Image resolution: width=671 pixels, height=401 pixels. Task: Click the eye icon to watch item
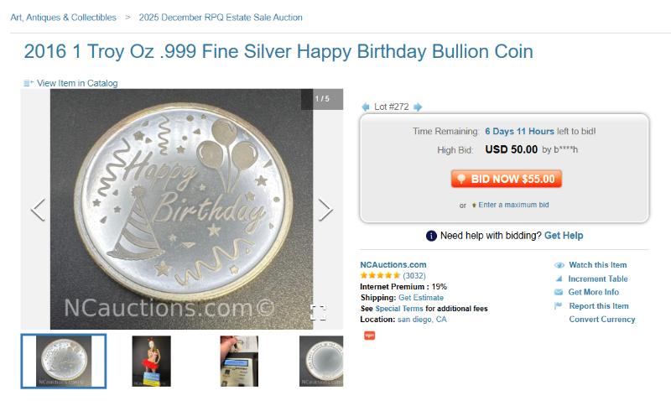pos(559,265)
